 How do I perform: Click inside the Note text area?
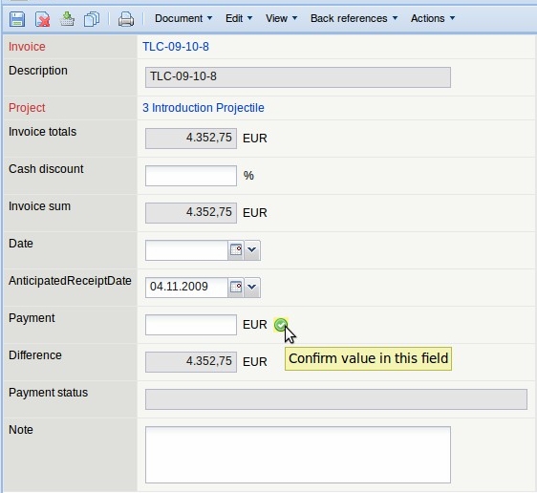click(298, 455)
